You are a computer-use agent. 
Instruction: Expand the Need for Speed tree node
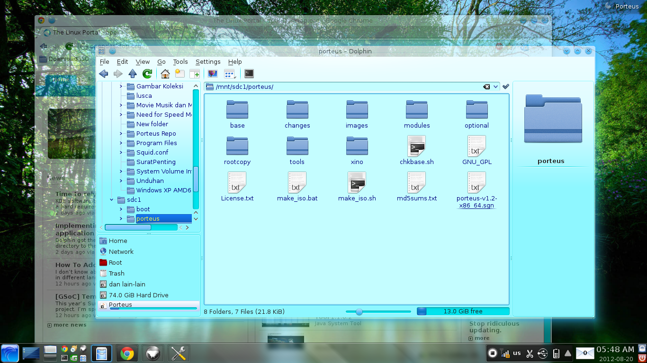121,115
